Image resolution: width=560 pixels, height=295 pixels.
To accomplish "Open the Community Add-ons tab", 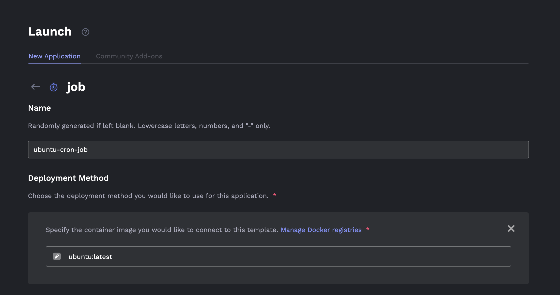I will (129, 56).
